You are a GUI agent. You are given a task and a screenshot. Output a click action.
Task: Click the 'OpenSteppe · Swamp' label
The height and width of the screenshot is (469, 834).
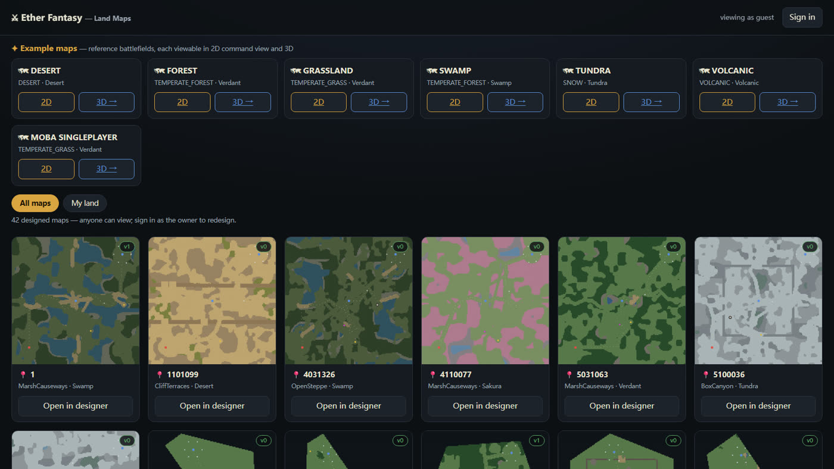(322, 386)
